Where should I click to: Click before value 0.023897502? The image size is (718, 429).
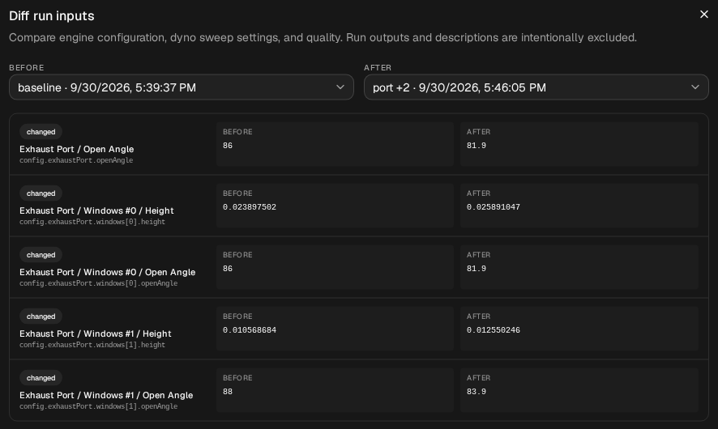(x=250, y=206)
